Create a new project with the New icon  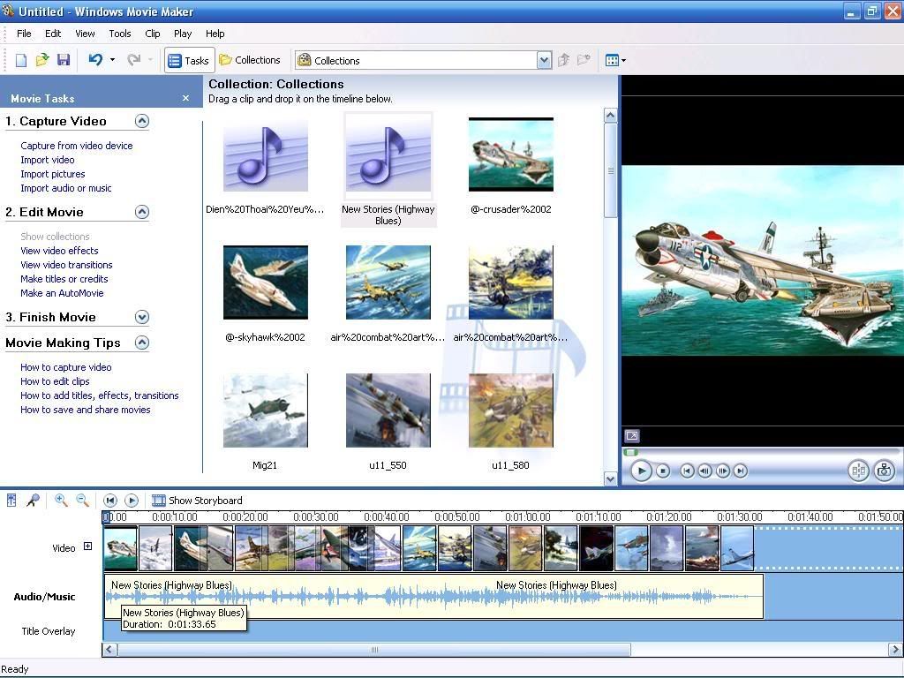tap(21, 60)
